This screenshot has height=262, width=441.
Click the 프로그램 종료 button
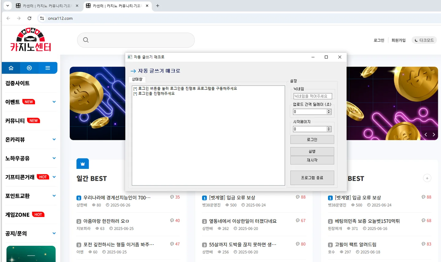click(x=312, y=178)
